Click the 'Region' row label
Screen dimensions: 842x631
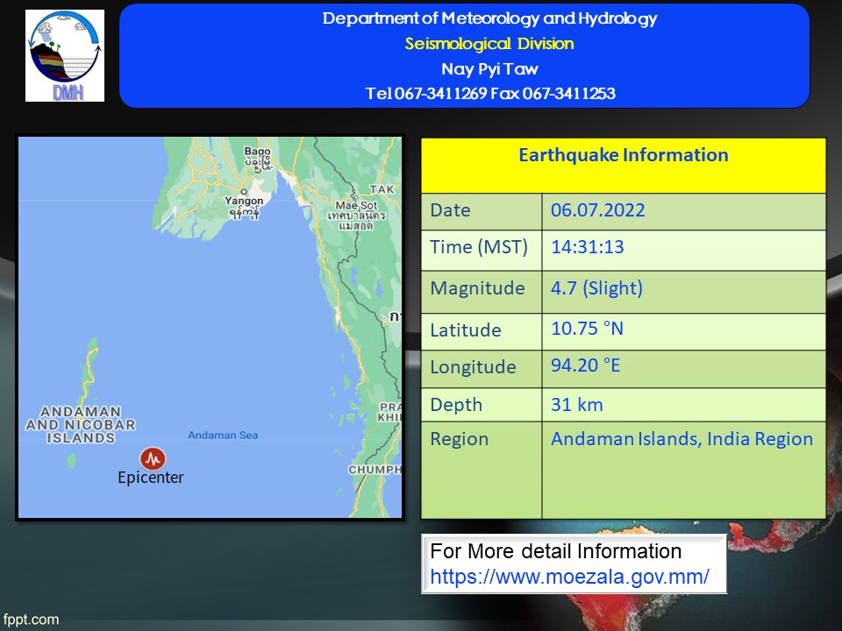coord(459,439)
